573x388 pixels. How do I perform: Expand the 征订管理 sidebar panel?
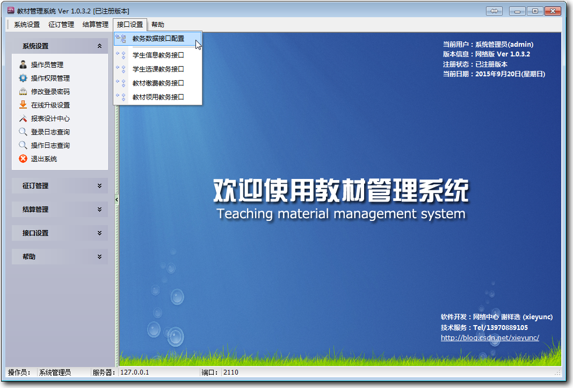[x=99, y=186]
